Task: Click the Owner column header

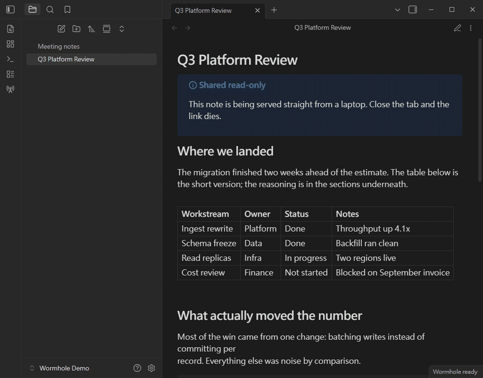Action: (x=260, y=214)
